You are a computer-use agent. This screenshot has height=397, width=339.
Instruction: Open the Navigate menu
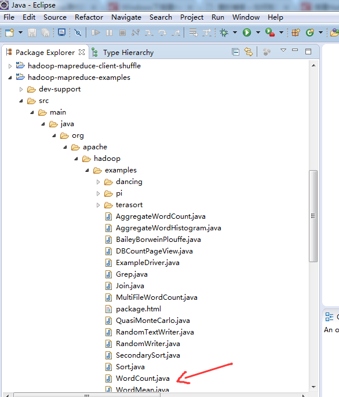[x=126, y=17]
